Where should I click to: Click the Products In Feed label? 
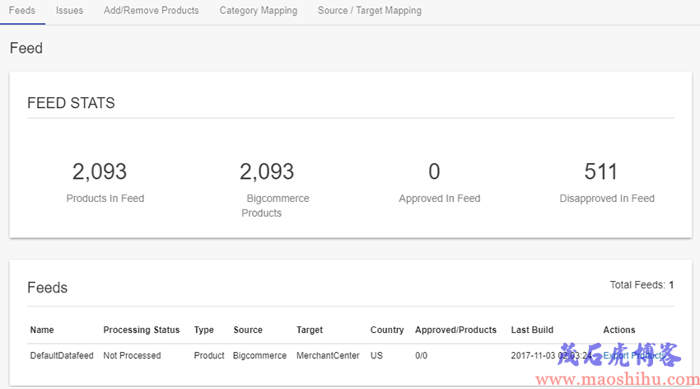coord(105,199)
